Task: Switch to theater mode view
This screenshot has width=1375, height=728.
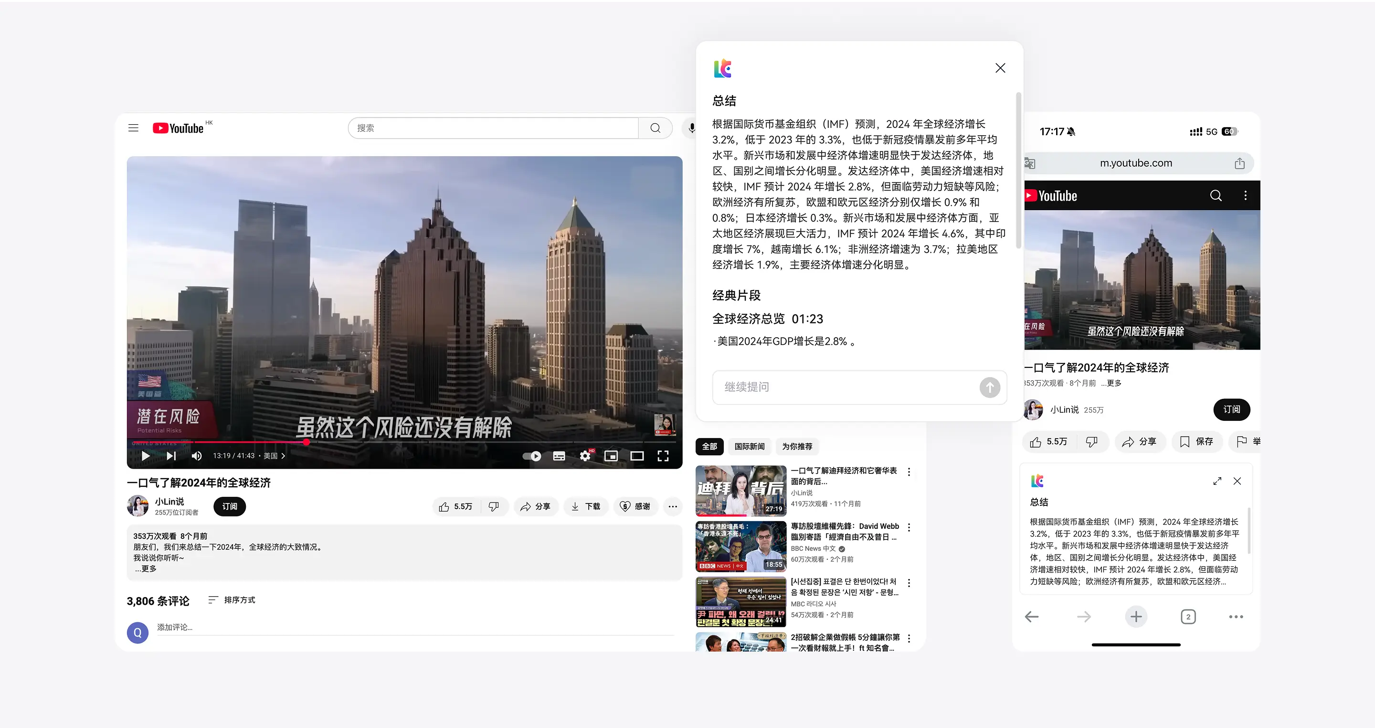Action: point(637,456)
